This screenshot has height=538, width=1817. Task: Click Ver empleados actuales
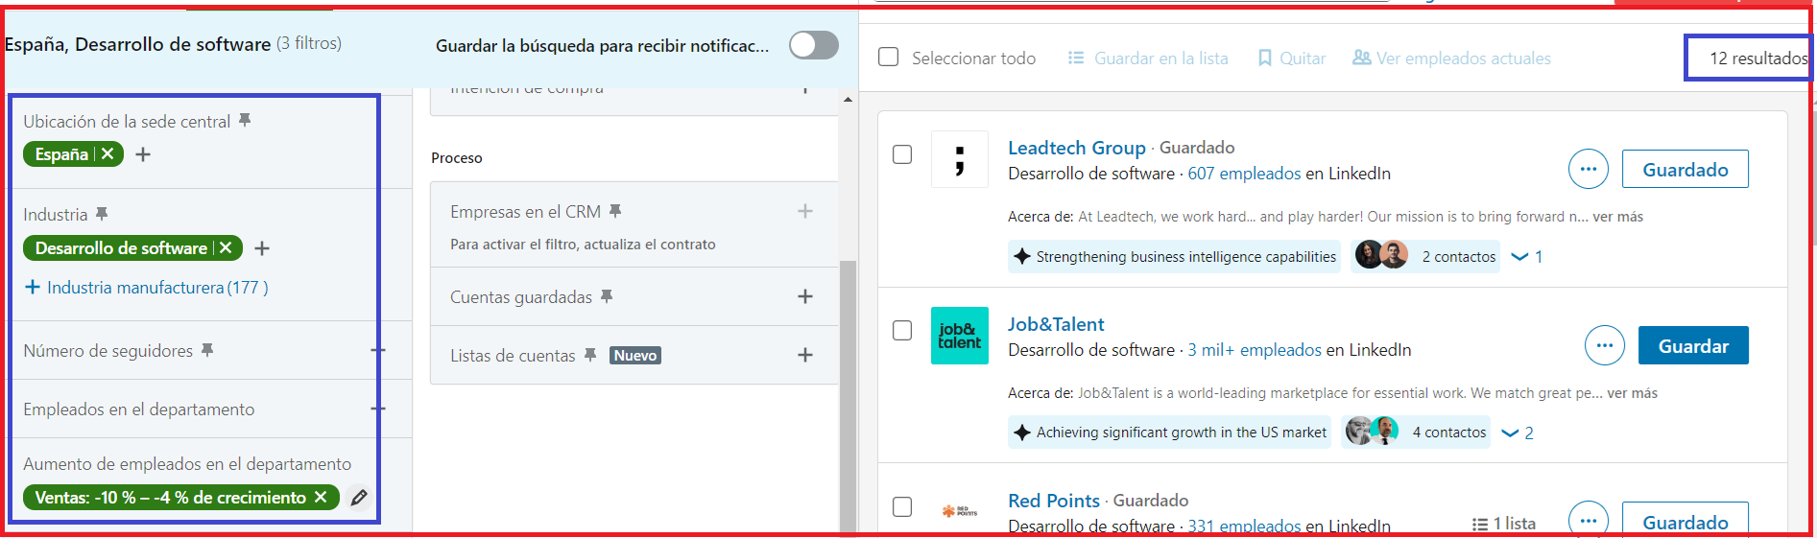tap(1451, 58)
